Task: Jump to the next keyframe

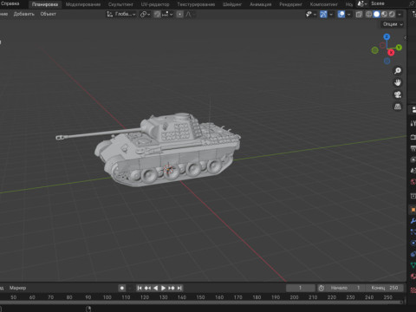Action: pyautogui.click(x=172, y=288)
